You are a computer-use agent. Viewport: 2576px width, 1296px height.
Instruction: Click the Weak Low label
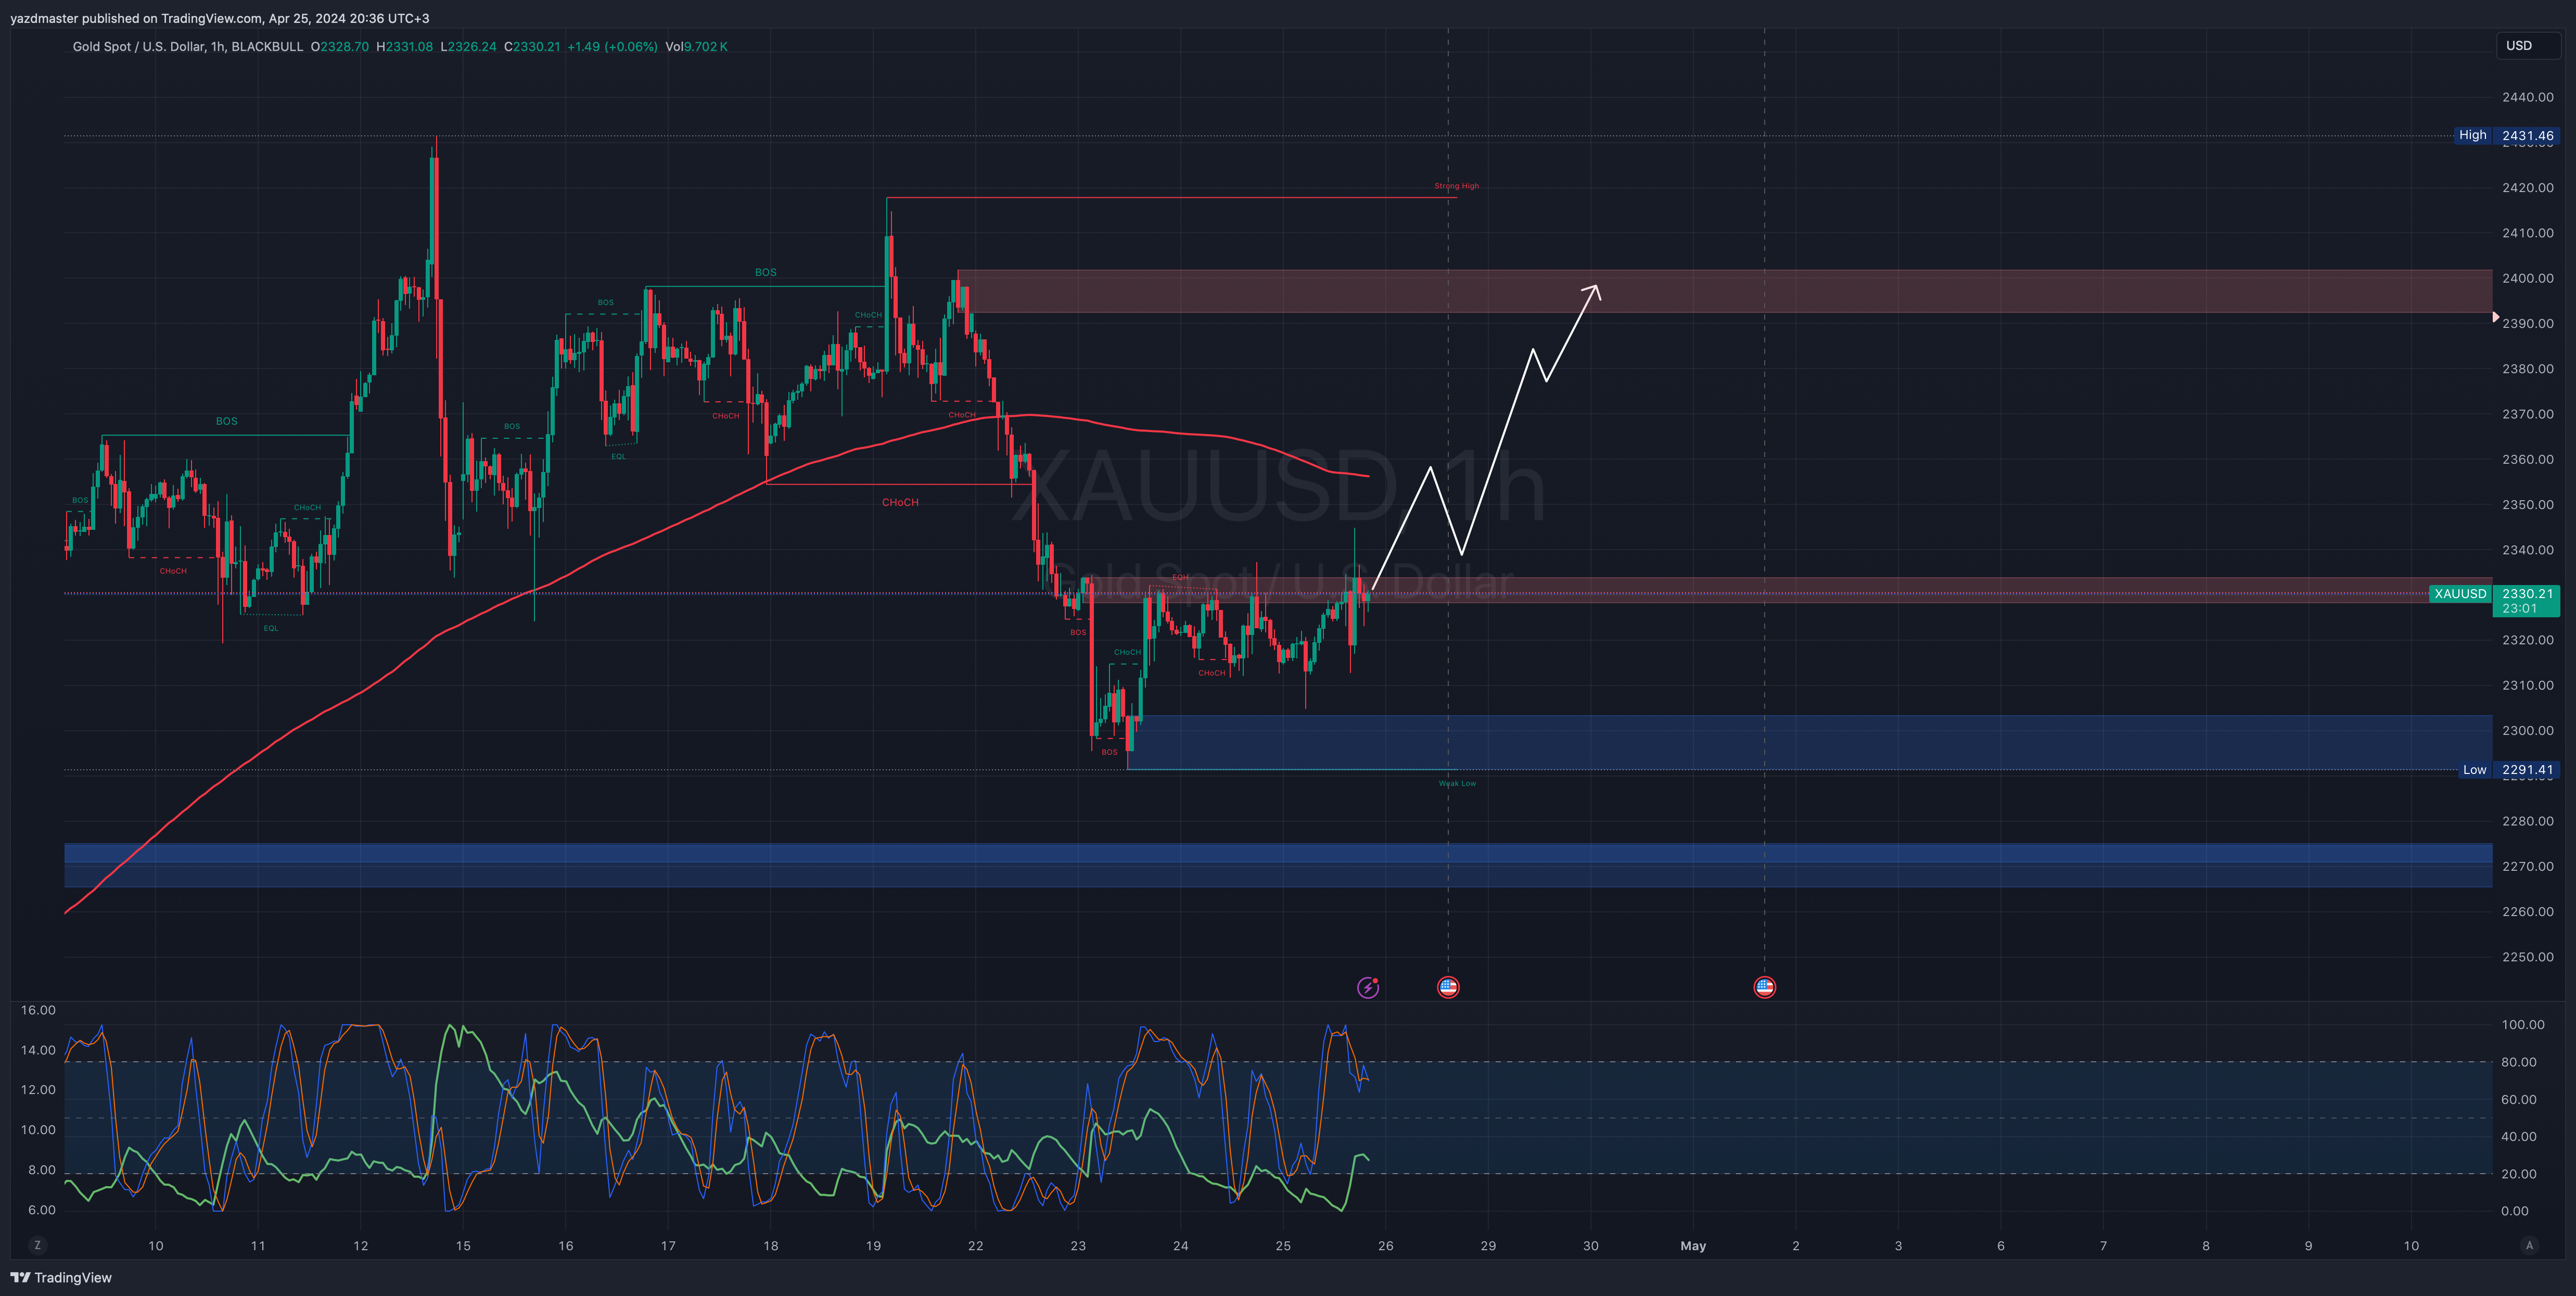tap(1457, 784)
